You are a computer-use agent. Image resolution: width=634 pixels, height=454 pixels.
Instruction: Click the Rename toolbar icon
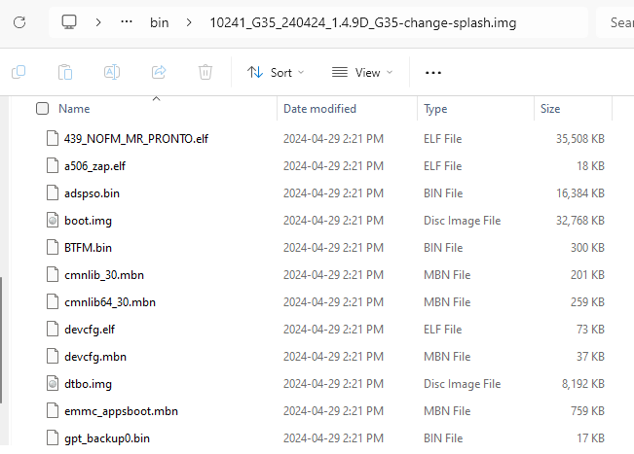pos(112,72)
